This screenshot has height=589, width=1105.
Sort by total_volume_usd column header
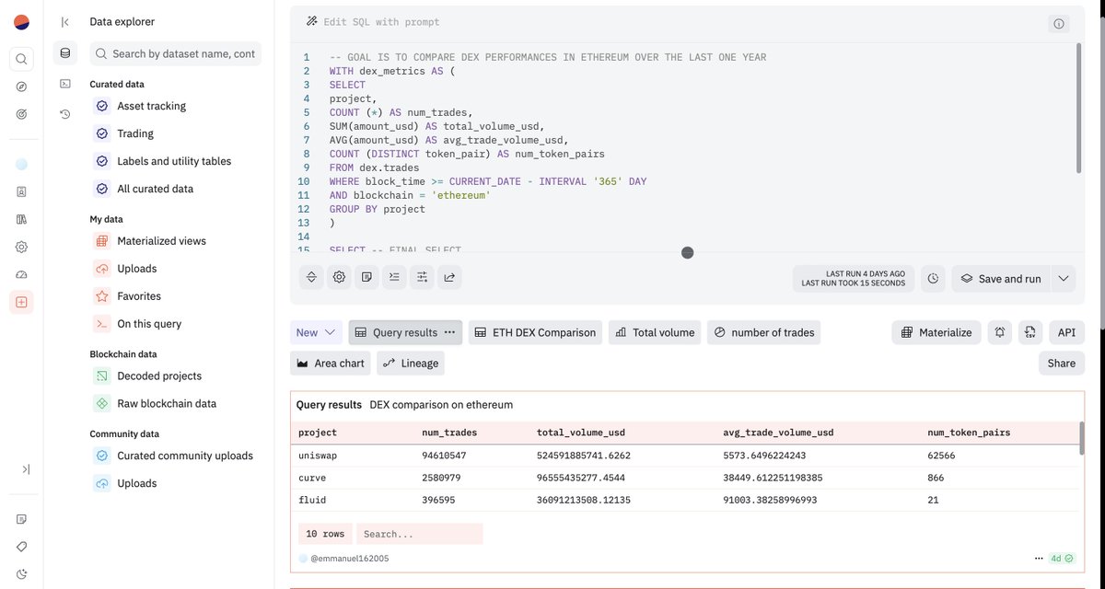coord(580,433)
